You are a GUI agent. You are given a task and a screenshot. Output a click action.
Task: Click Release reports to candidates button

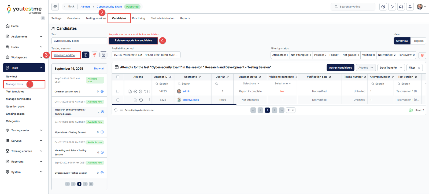pyautogui.click(x=133, y=40)
